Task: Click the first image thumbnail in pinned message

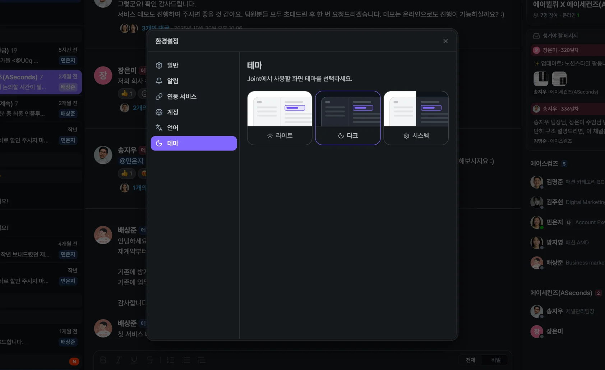Action: 541,79
